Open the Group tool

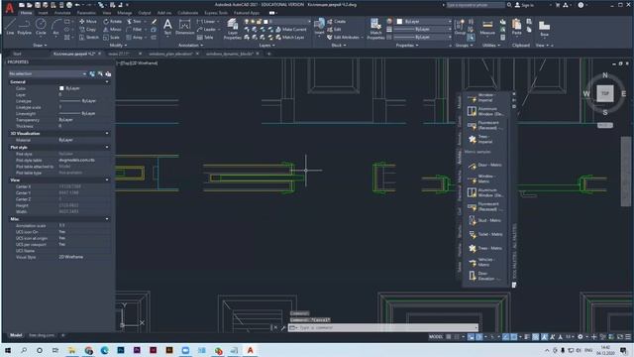coord(460,27)
